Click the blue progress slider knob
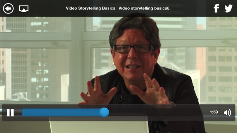Screen dimensions: 237x133 [x=104, y=112]
